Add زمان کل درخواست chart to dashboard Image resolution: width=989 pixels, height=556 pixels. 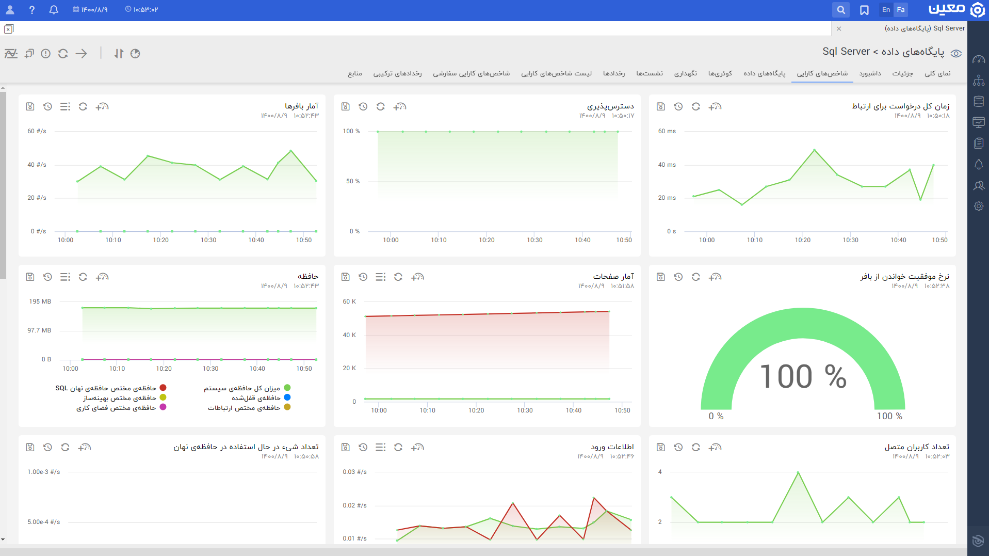point(715,106)
